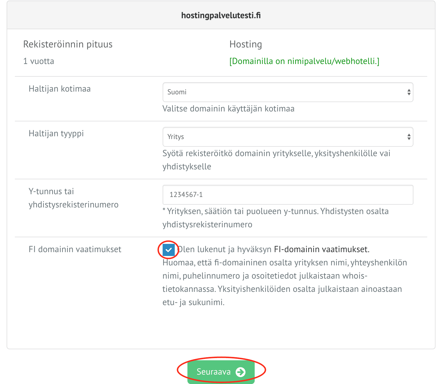Click the hostingpalvelutesti.fi domain header

point(221,15)
